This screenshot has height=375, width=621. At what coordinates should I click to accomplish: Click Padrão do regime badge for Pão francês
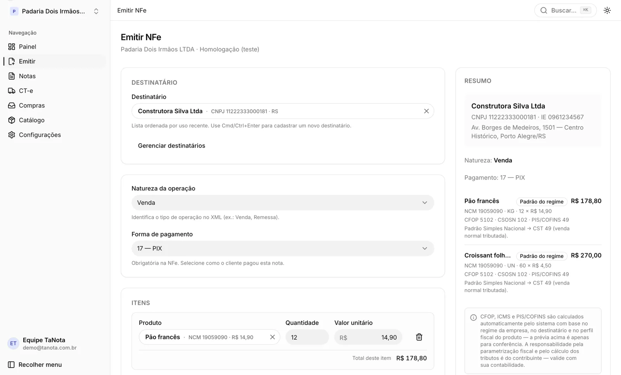(541, 201)
